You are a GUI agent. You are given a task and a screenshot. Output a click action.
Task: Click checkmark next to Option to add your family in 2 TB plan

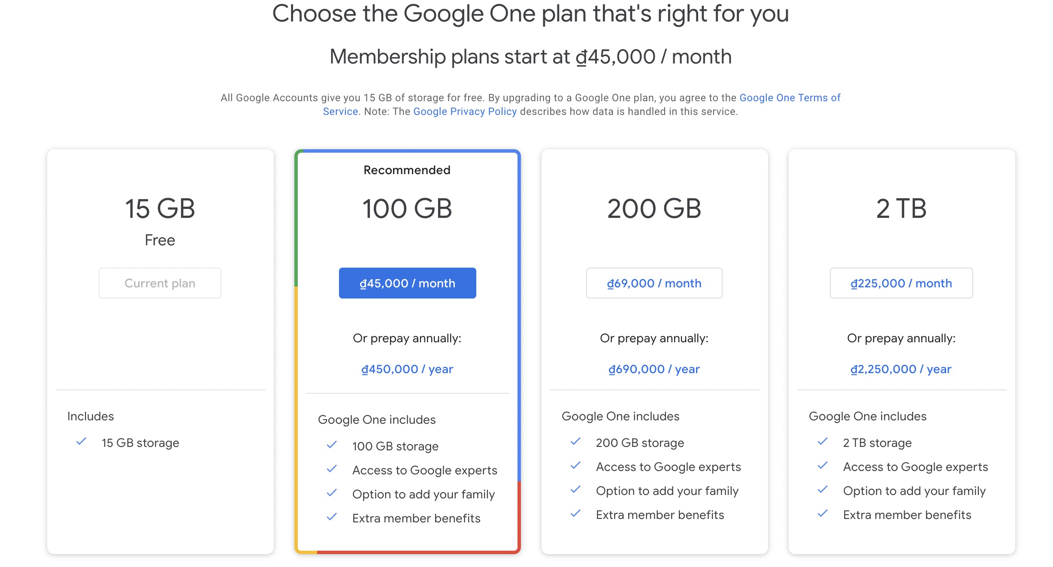(x=823, y=489)
